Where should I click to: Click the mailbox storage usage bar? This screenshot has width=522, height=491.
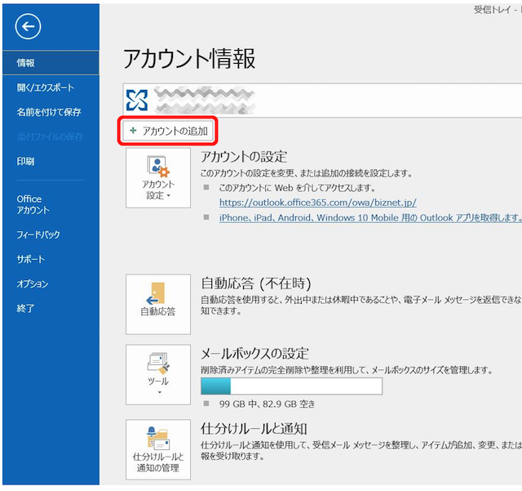coord(292,386)
